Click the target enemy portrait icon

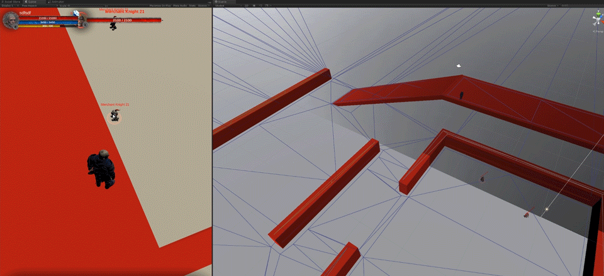82,20
